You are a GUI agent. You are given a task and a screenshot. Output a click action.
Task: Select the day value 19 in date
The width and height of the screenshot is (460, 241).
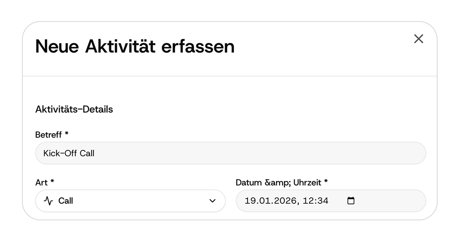pyautogui.click(x=249, y=201)
